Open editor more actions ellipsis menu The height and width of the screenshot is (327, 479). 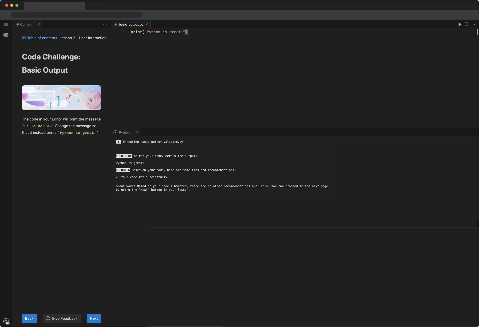(x=473, y=24)
